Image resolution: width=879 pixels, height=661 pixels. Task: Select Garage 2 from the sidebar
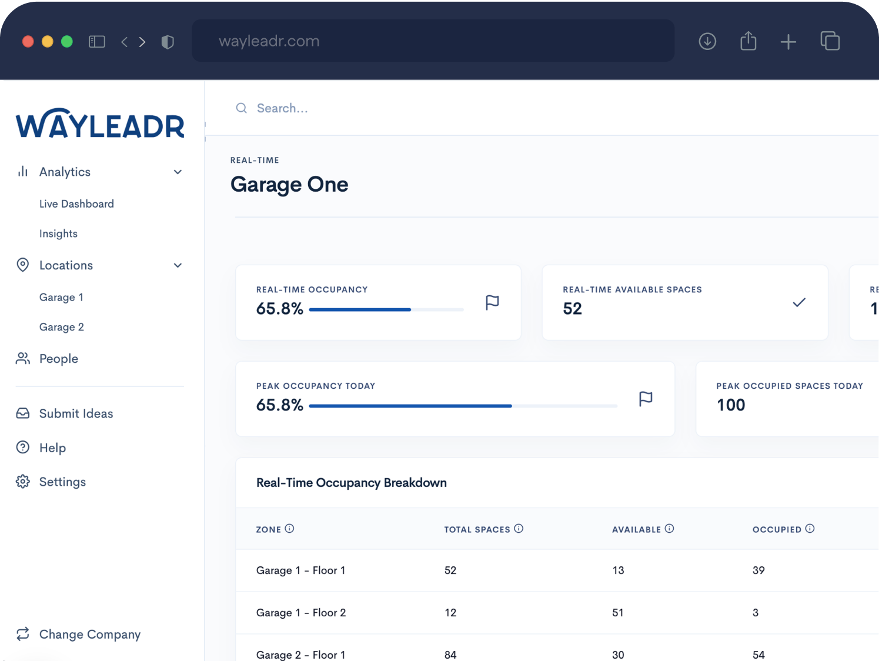[62, 327]
